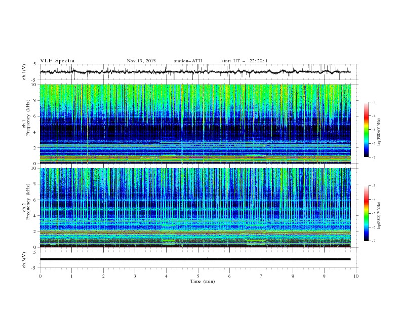Click the time axis tick label "1"

click(x=72, y=276)
